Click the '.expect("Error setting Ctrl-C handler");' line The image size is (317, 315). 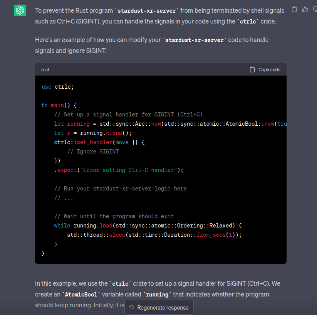click(x=119, y=170)
